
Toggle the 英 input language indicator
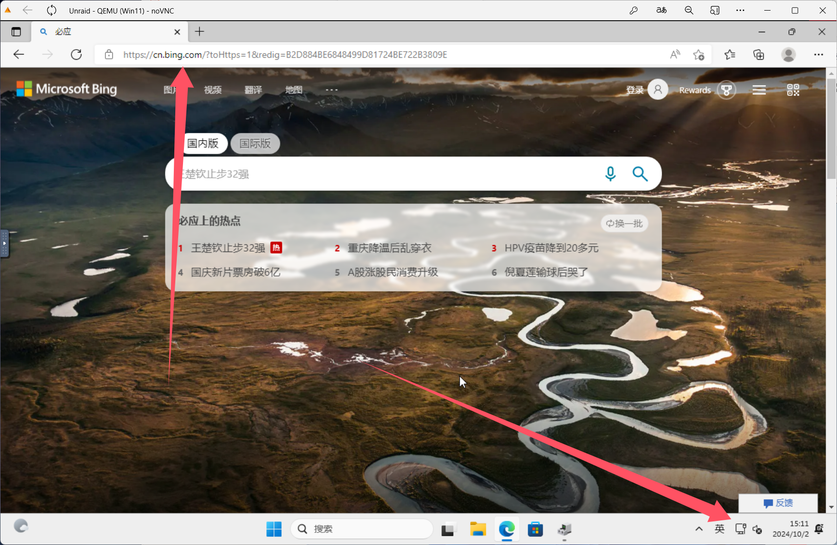click(x=719, y=529)
